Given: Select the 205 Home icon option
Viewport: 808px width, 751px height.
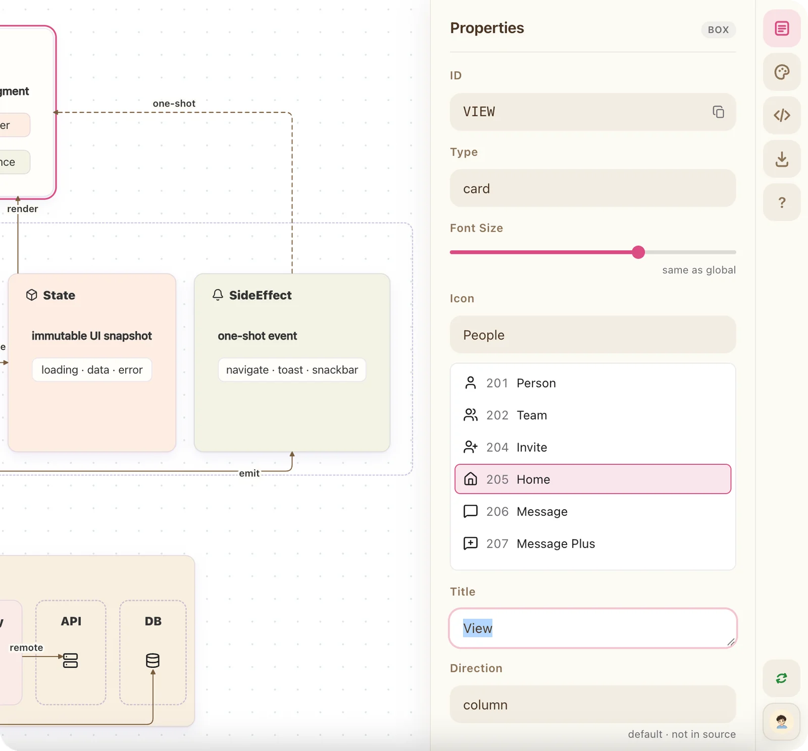Looking at the screenshot, I should coord(593,479).
